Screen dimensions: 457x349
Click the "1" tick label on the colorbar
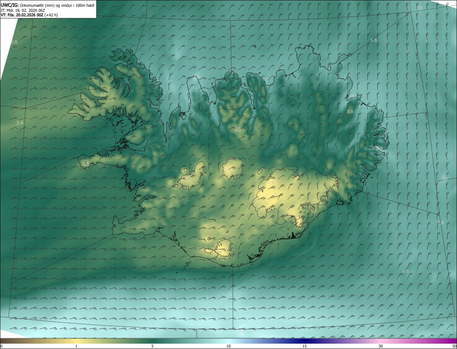coord(76,346)
